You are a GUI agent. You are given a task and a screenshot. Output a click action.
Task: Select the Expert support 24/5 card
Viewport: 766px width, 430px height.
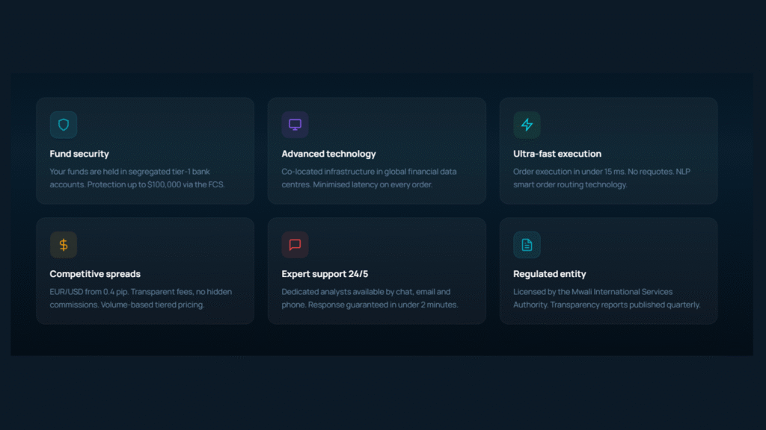(x=377, y=270)
